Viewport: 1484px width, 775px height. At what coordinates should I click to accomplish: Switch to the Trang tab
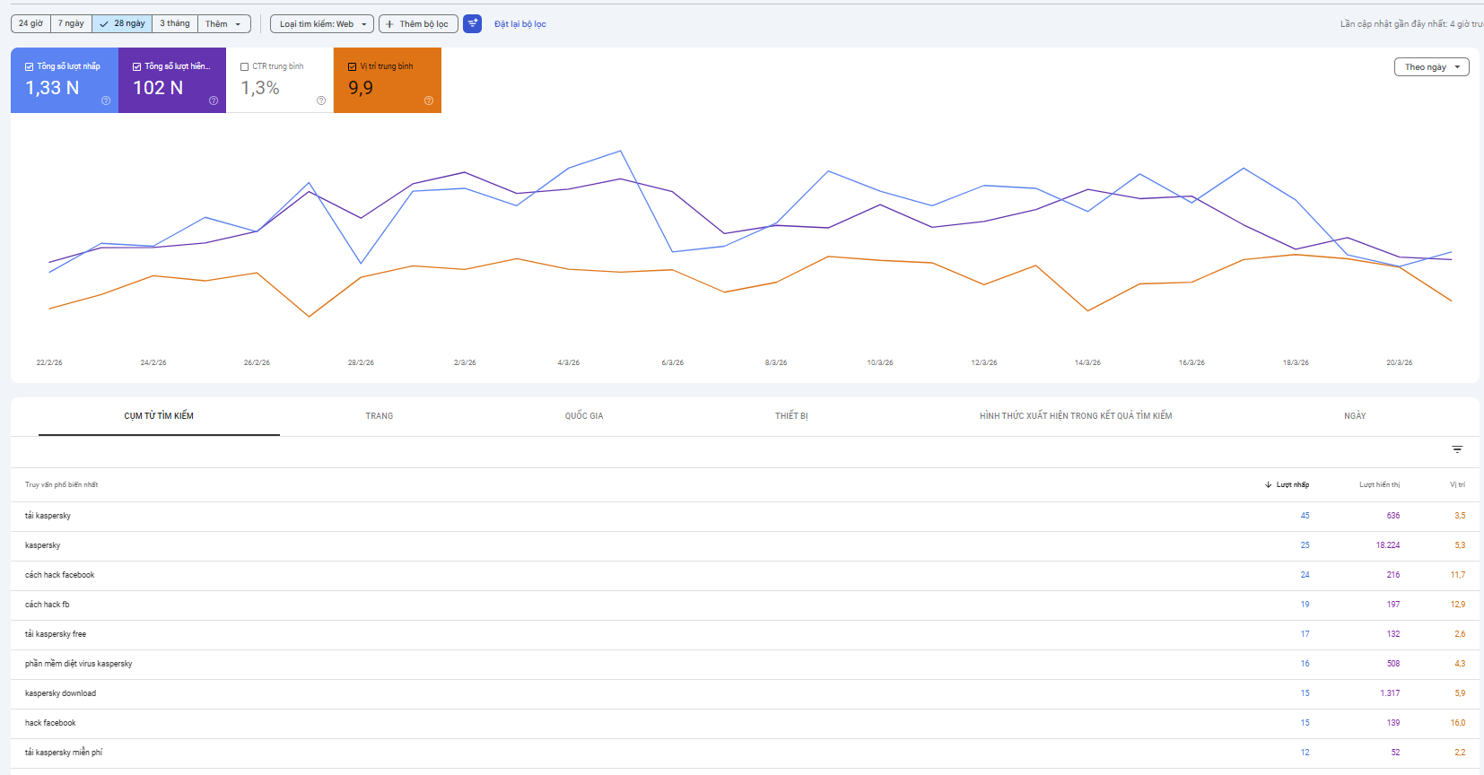[x=380, y=416]
